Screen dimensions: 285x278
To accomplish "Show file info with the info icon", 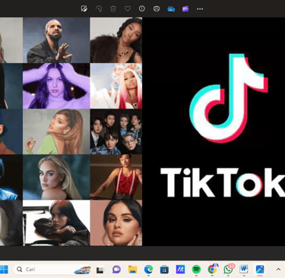I will pos(142,9).
